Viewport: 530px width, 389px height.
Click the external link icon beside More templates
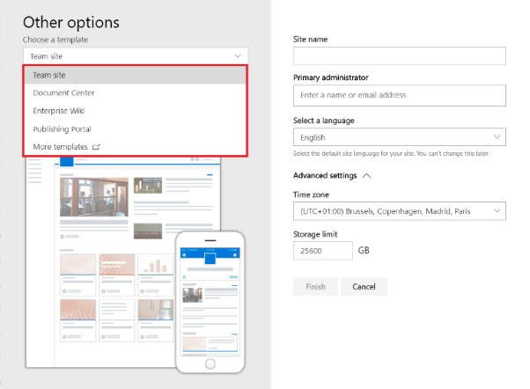coord(96,147)
